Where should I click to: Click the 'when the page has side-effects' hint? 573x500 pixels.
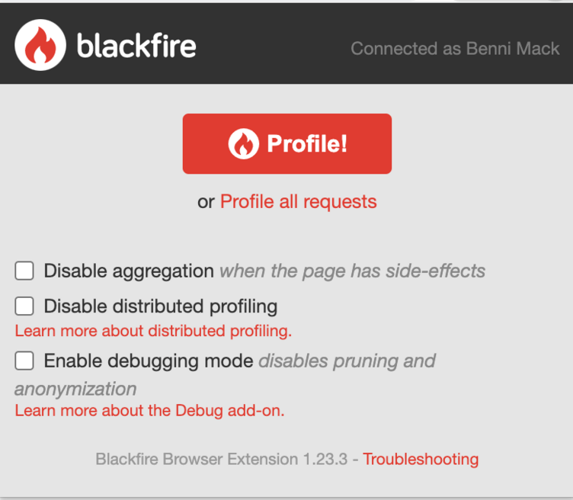pyautogui.click(x=352, y=271)
